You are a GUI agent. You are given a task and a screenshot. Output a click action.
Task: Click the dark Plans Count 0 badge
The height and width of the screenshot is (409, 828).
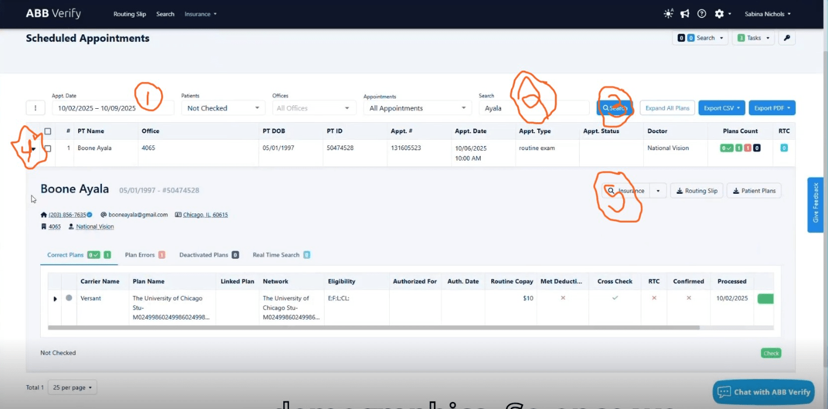click(x=757, y=148)
